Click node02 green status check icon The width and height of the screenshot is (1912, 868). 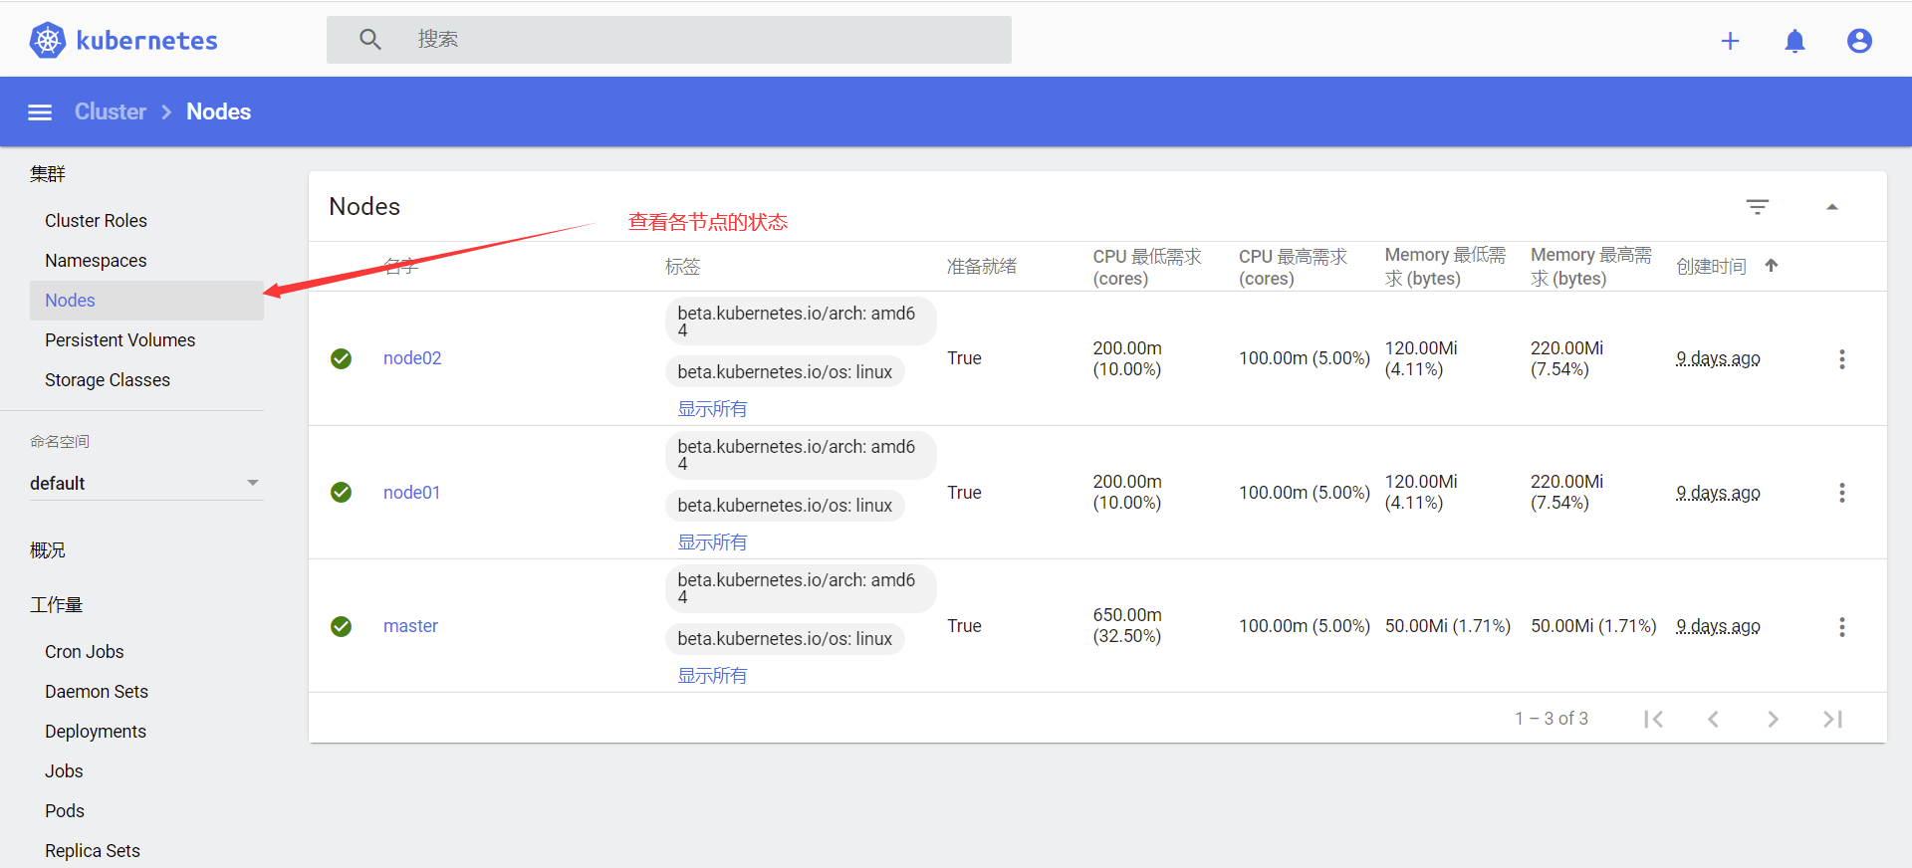342,358
